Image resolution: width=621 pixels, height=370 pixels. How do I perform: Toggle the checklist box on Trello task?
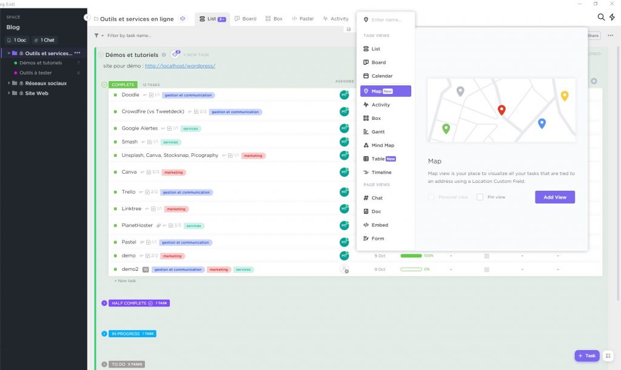147,192
